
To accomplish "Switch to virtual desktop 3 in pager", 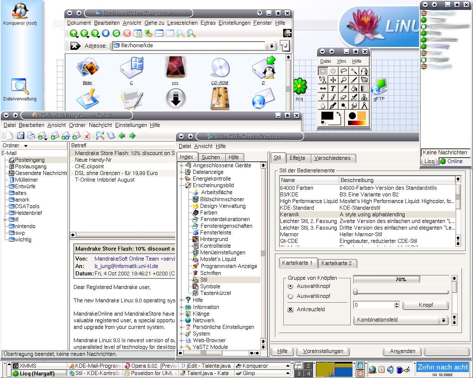I will (x=299, y=374).
